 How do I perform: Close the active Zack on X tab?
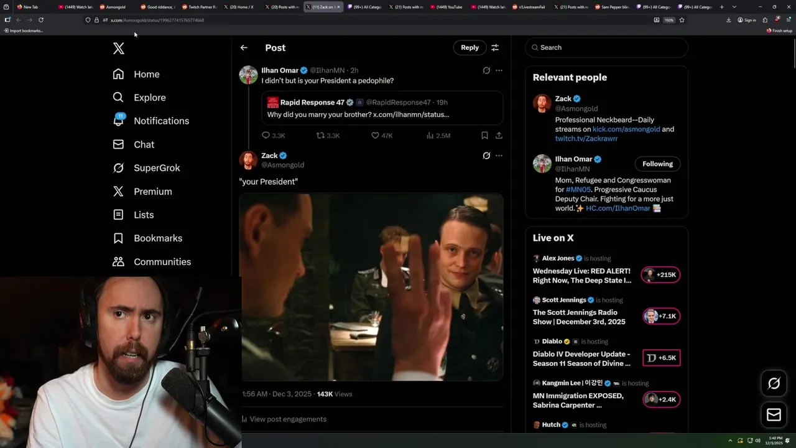click(x=338, y=7)
